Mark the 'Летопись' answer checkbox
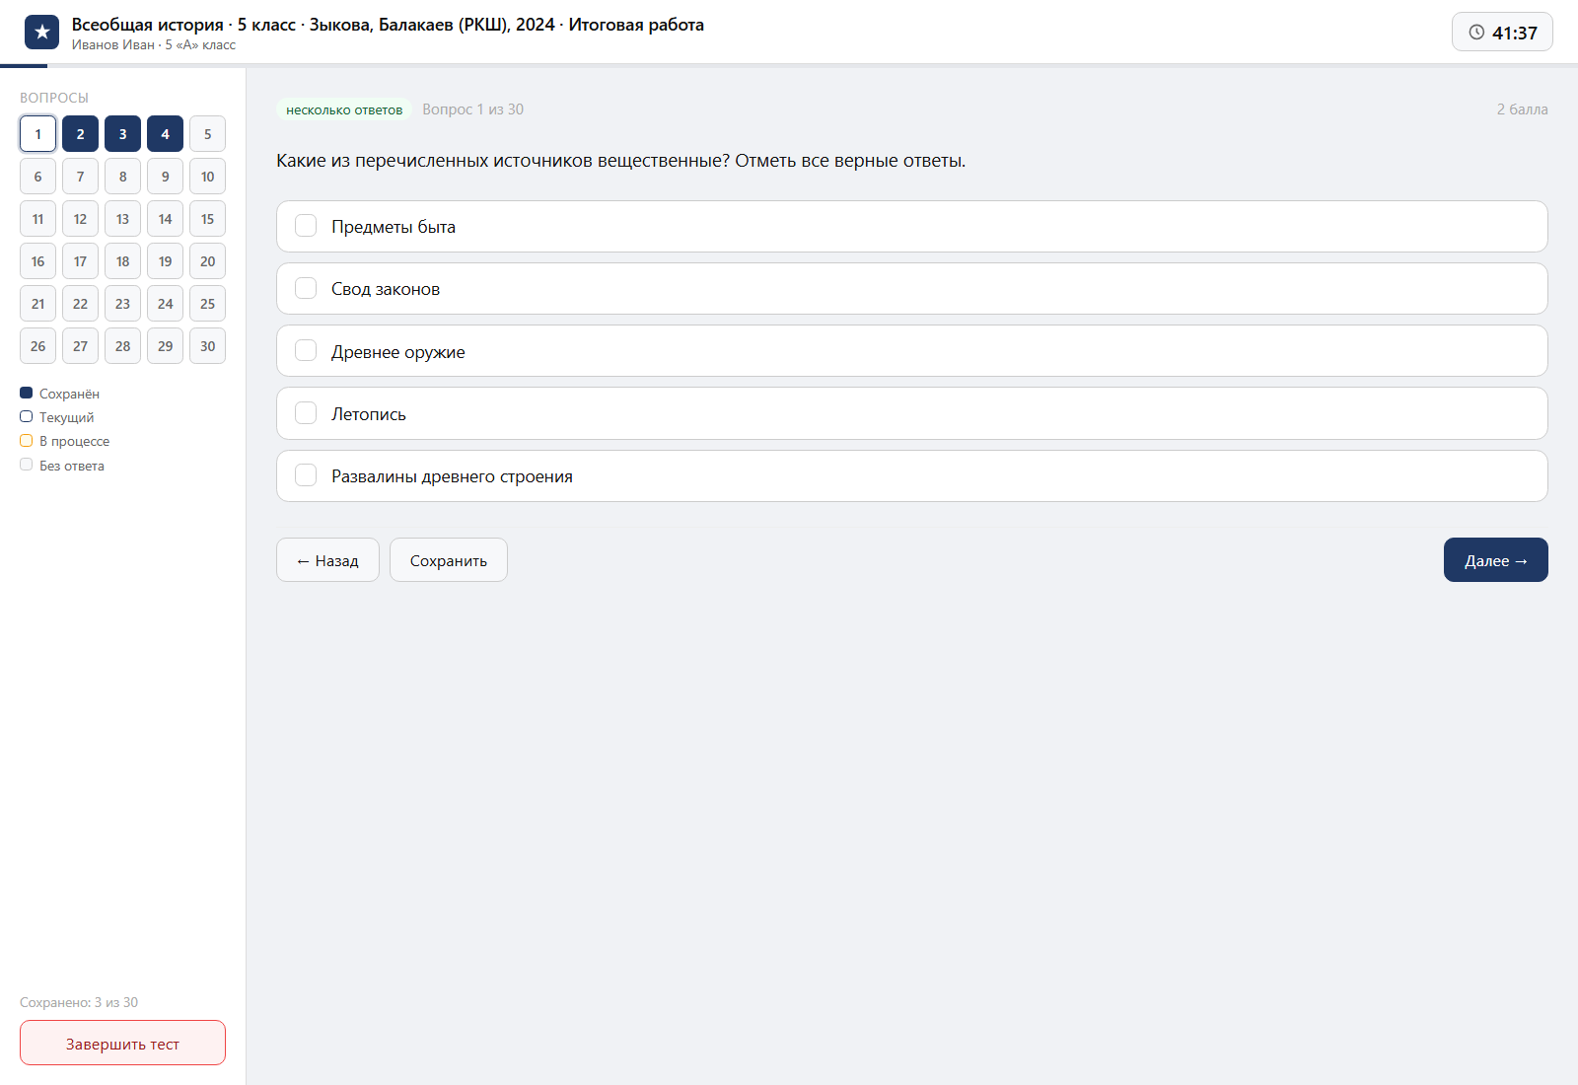1578x1085 pixels. [306, 413]
